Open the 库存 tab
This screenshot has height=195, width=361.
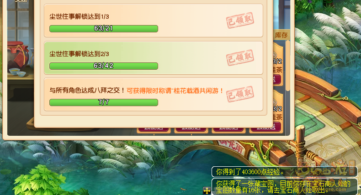(x=281, y=35)
